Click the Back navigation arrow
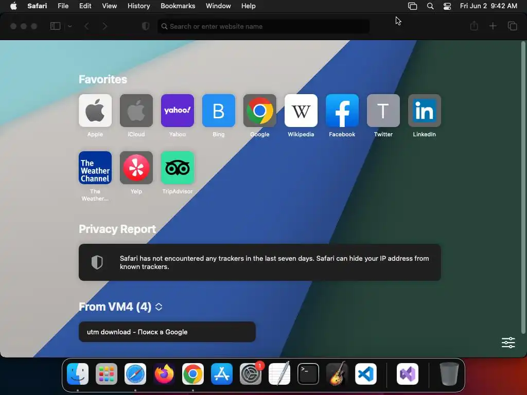The height and width of the screenshot is (395, 527). 86,26
